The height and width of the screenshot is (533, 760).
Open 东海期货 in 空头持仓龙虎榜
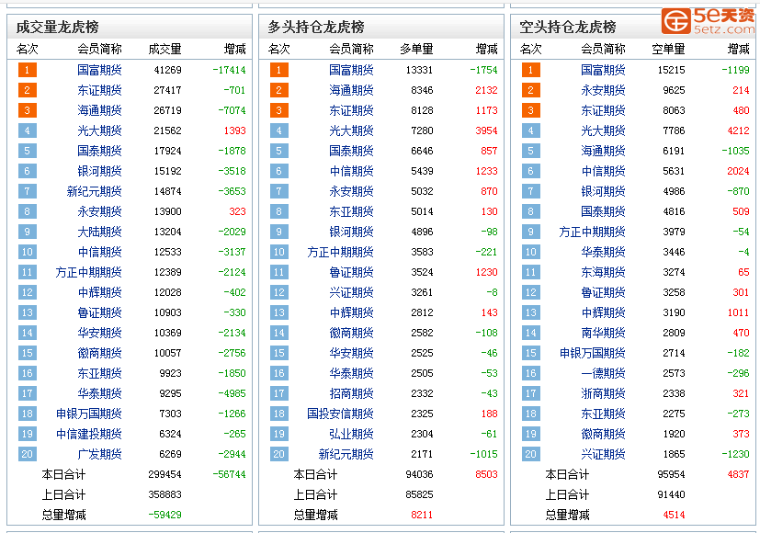click(x=604, y=272)
